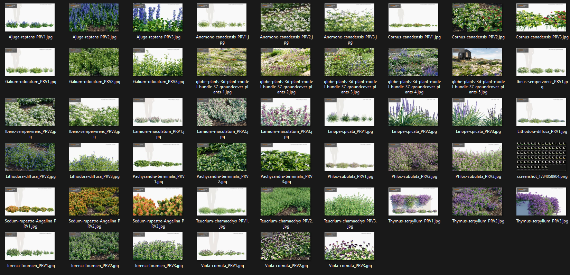Pick Sedum-rupestre-Angelina_PRV2.jpg orange plant thumbnail
The height and width of the screenshot is (275, 570).
pyautogui.click(x=94, y=202)
